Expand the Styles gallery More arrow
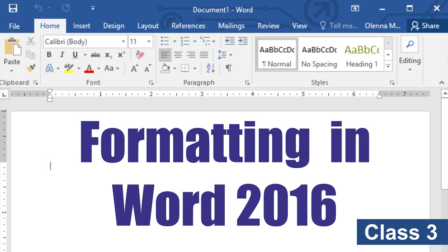This screenshot has width=448, height=252. [x=388, y=65]
